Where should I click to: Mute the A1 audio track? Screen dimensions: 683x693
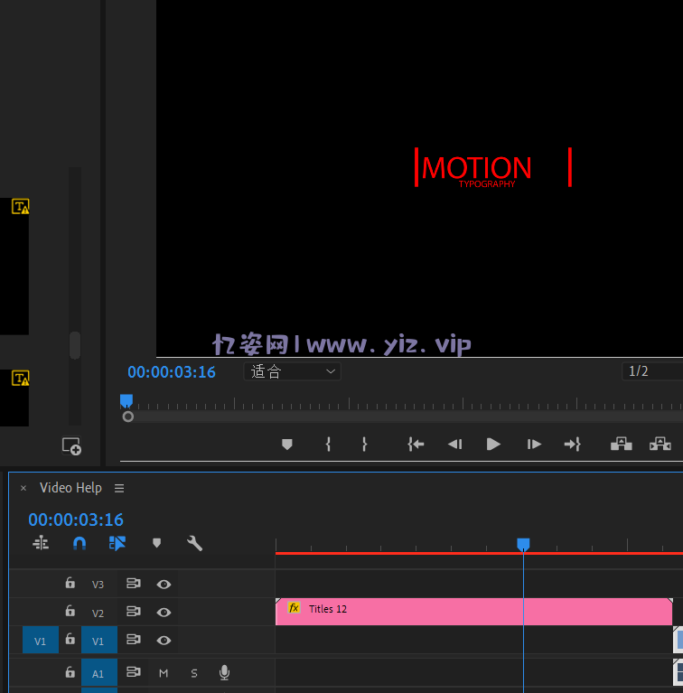click(x=164, y=673)
